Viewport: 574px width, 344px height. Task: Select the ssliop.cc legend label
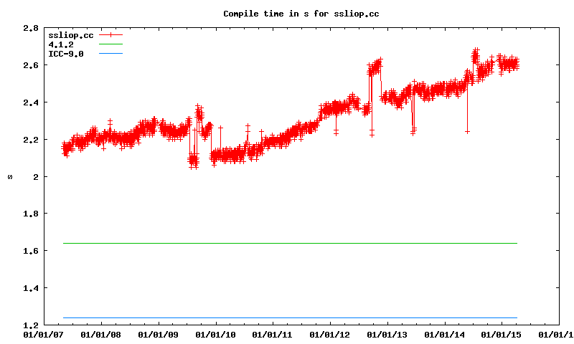pos(70,35)
